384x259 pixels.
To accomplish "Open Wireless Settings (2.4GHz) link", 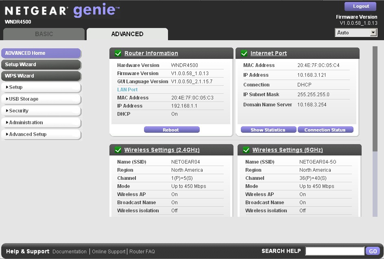I will [162, 150].
